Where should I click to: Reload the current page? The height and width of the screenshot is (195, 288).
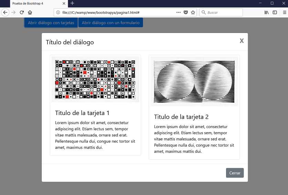(x=22, y=12)
